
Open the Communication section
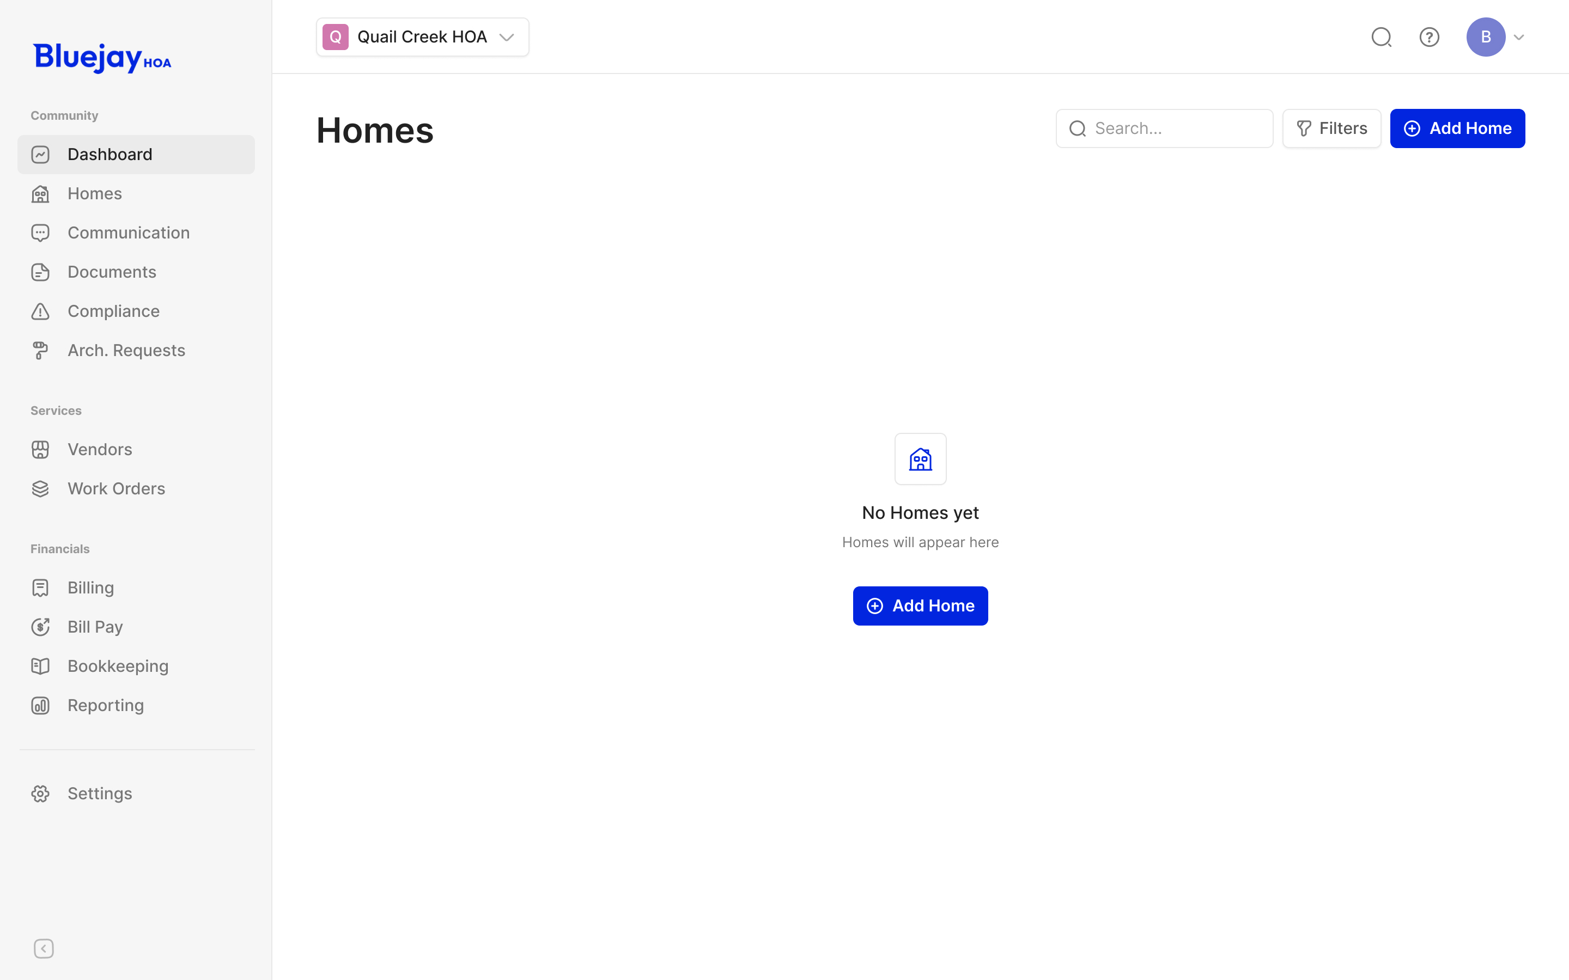(129, 232)
